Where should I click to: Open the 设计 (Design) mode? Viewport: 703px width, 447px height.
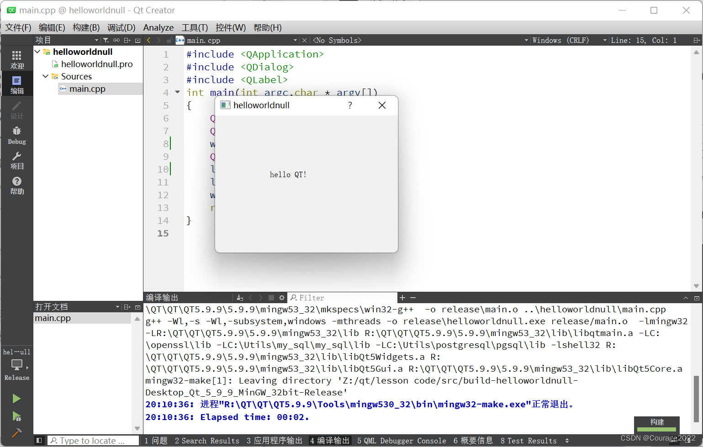(17, 110)
